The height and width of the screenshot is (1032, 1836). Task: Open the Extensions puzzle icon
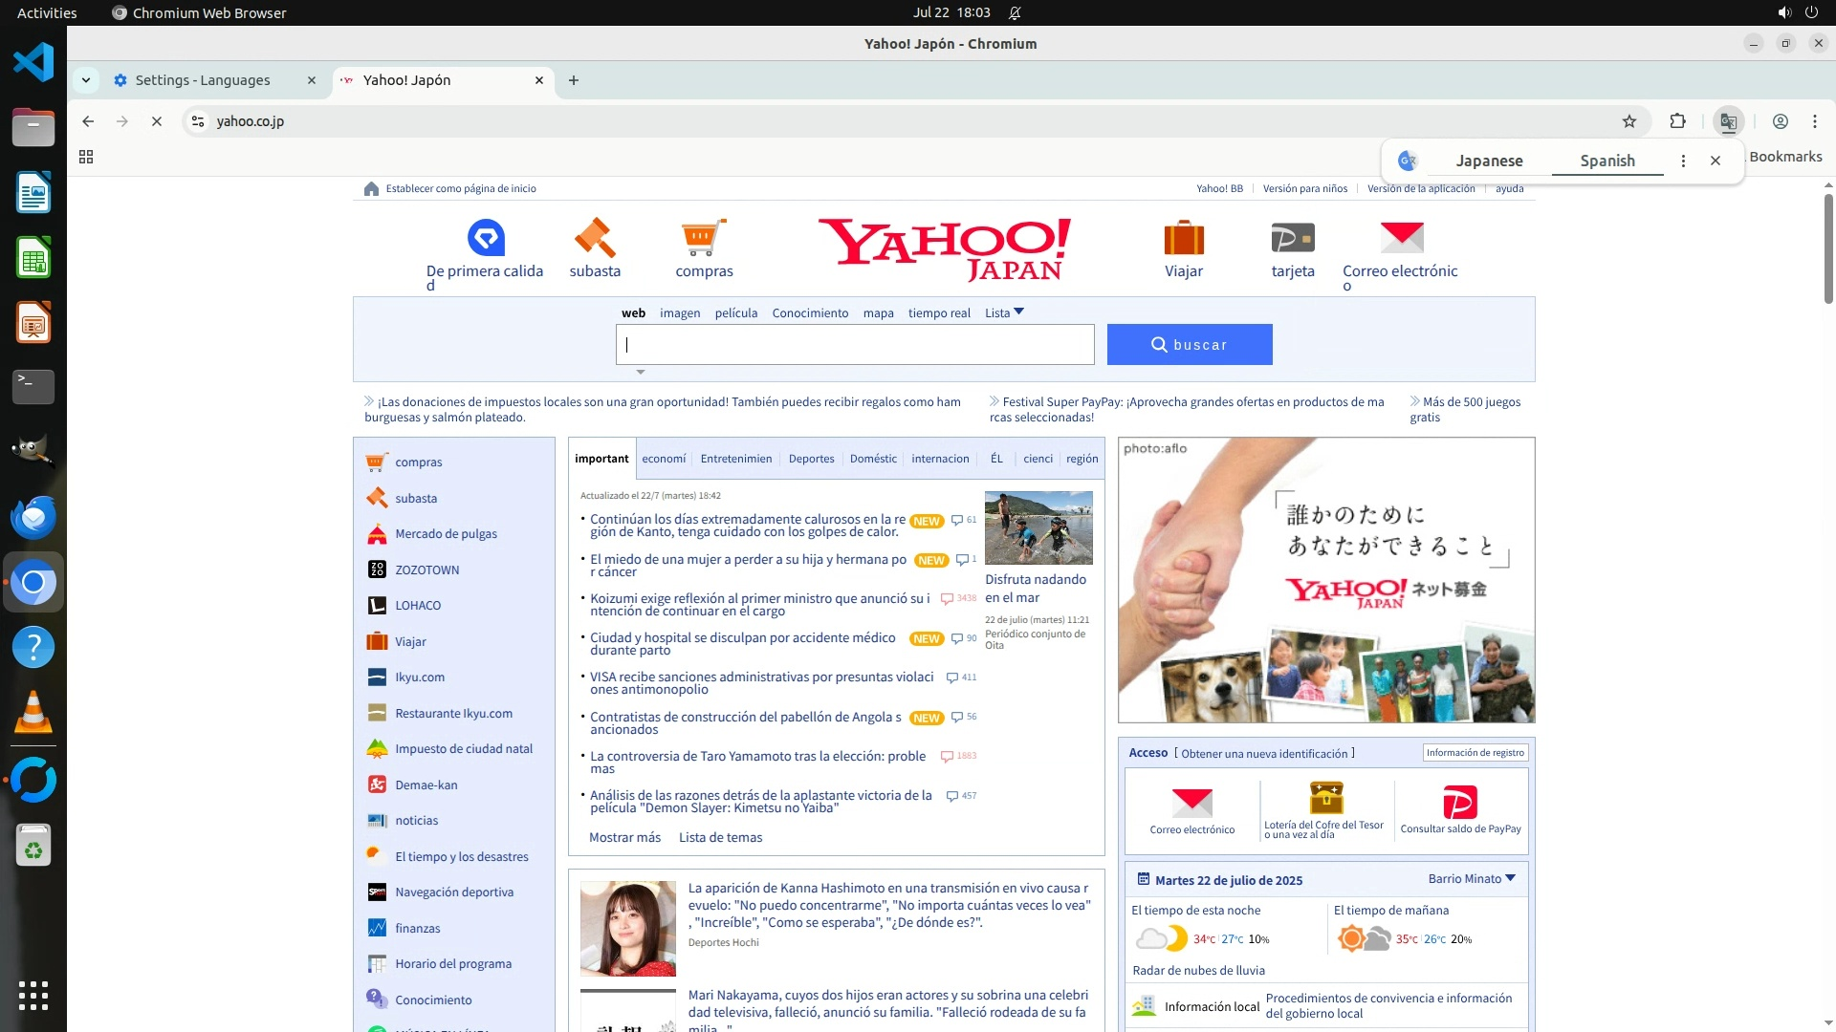1677,121
